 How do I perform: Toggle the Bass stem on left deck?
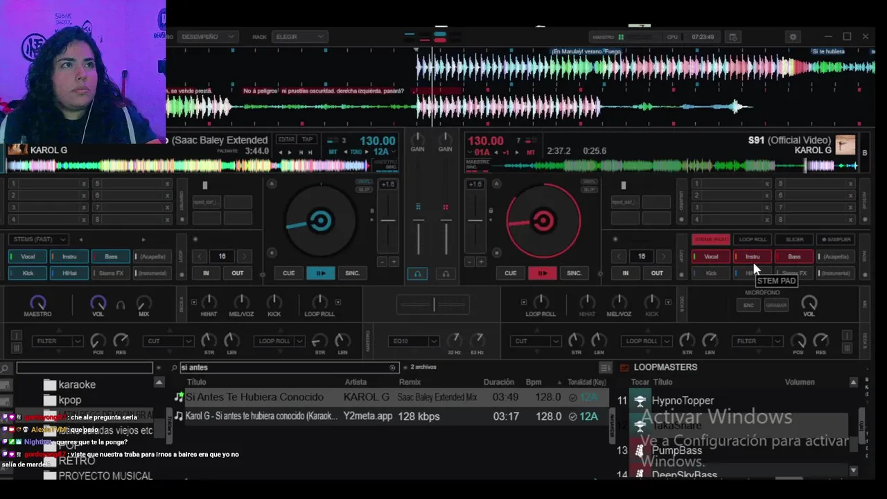pos(111,256)
